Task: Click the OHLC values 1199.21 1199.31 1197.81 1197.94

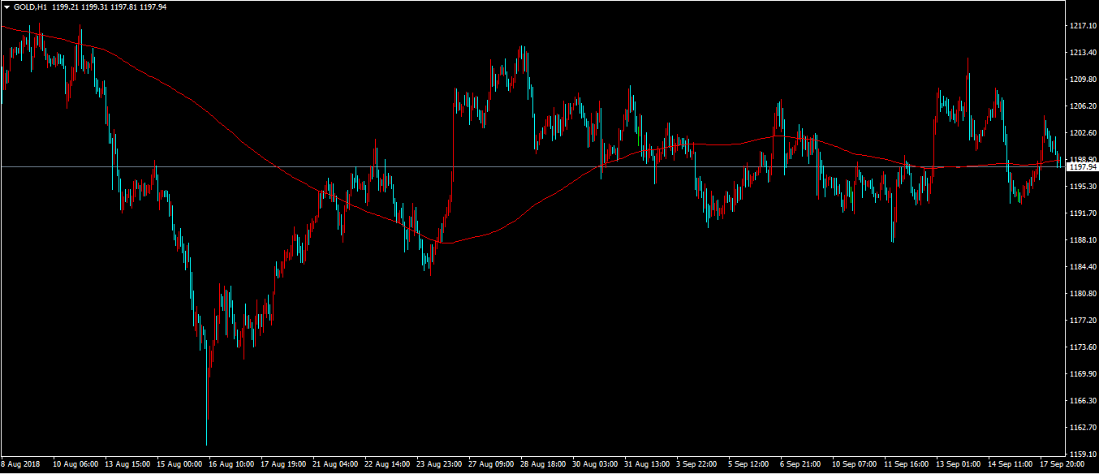Action: click(109, 6)
